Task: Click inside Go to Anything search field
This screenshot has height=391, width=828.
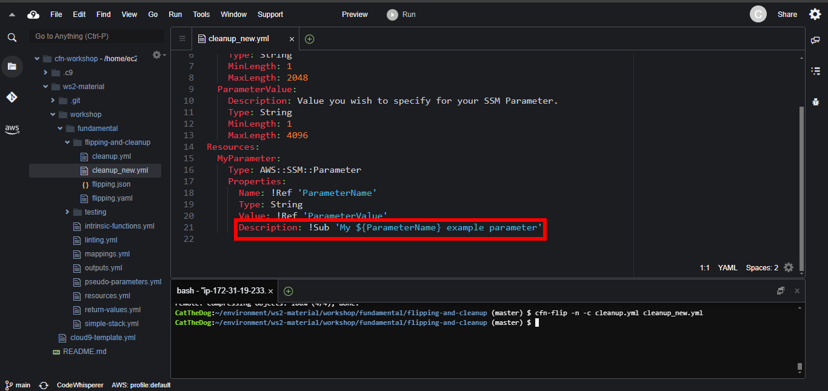Action: [x=97, y=36]
